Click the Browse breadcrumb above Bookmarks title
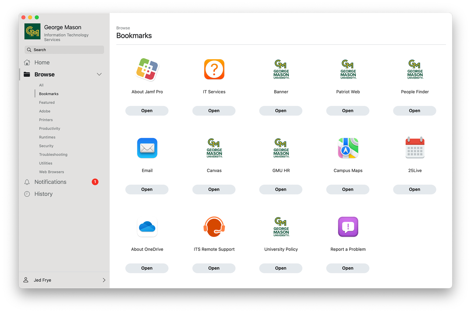The image size is (471, 313). click(x=123, y=28)
